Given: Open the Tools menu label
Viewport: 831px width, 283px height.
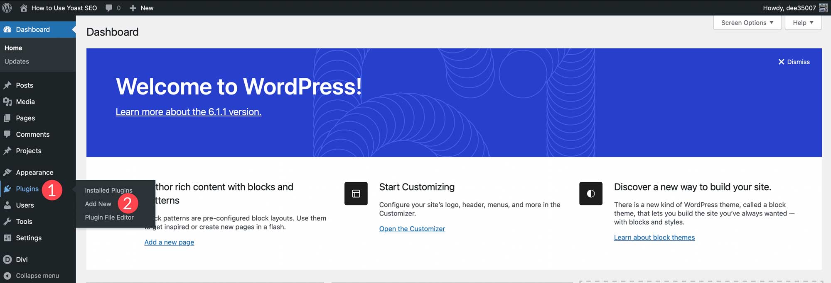Looking at the screenshot, I should [24, 222].
